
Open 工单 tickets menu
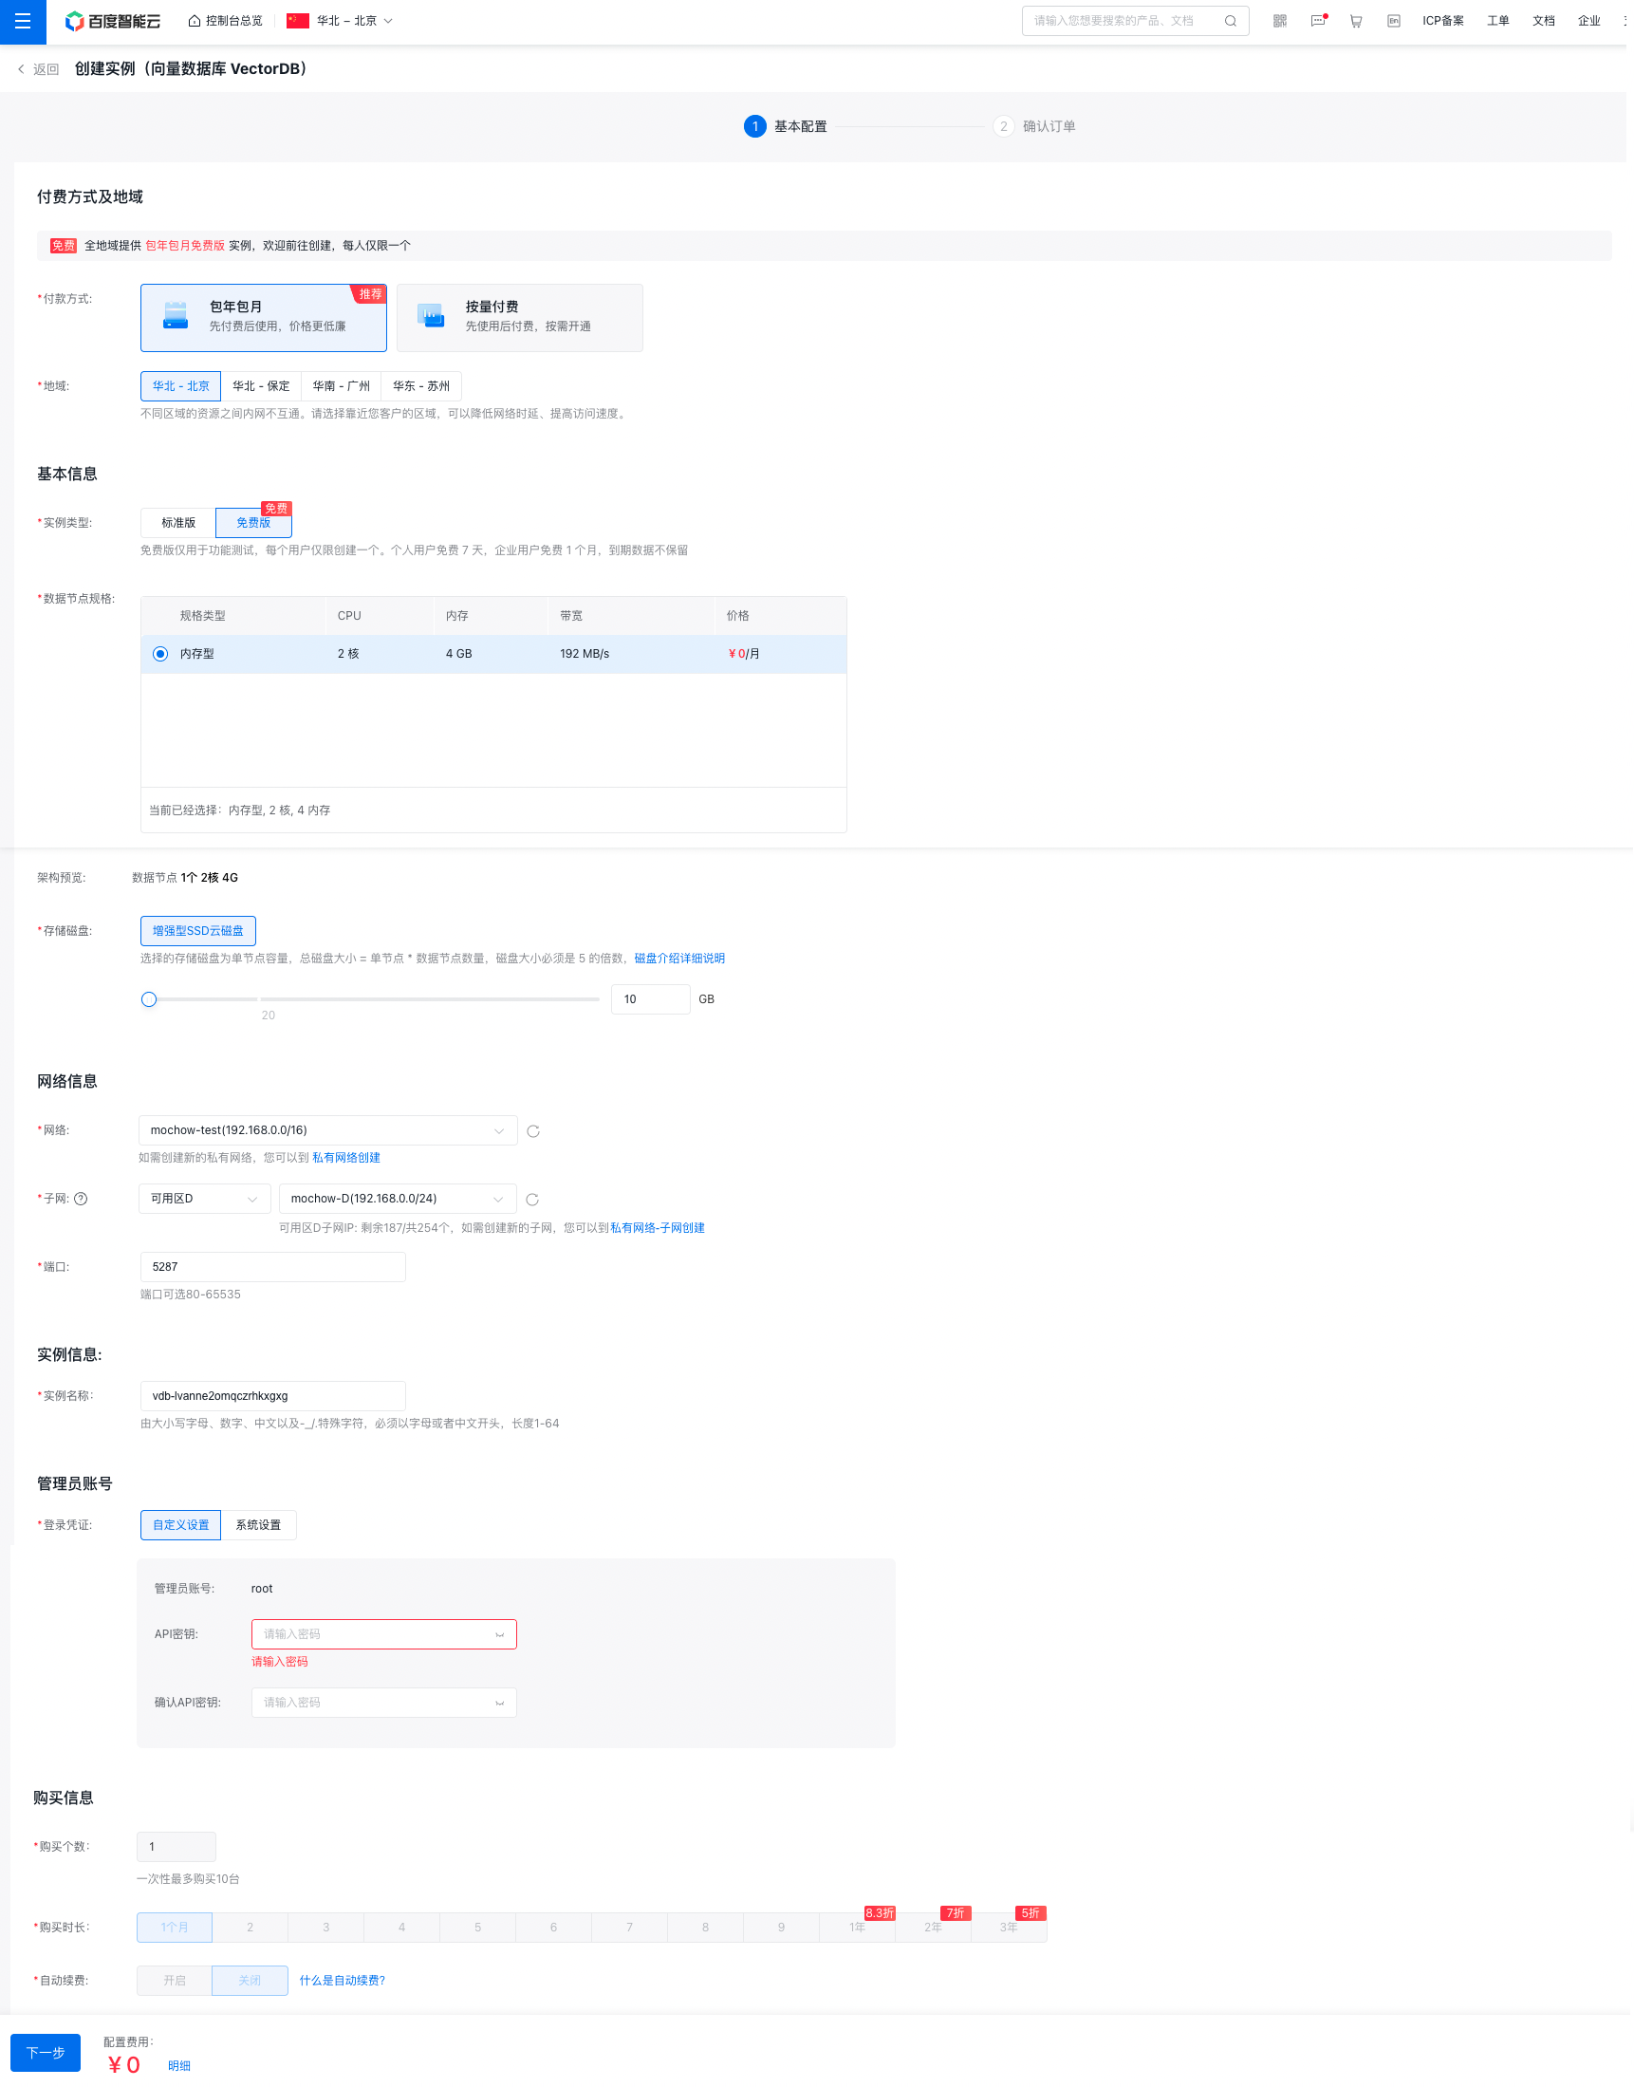(x=1498, y=21)
